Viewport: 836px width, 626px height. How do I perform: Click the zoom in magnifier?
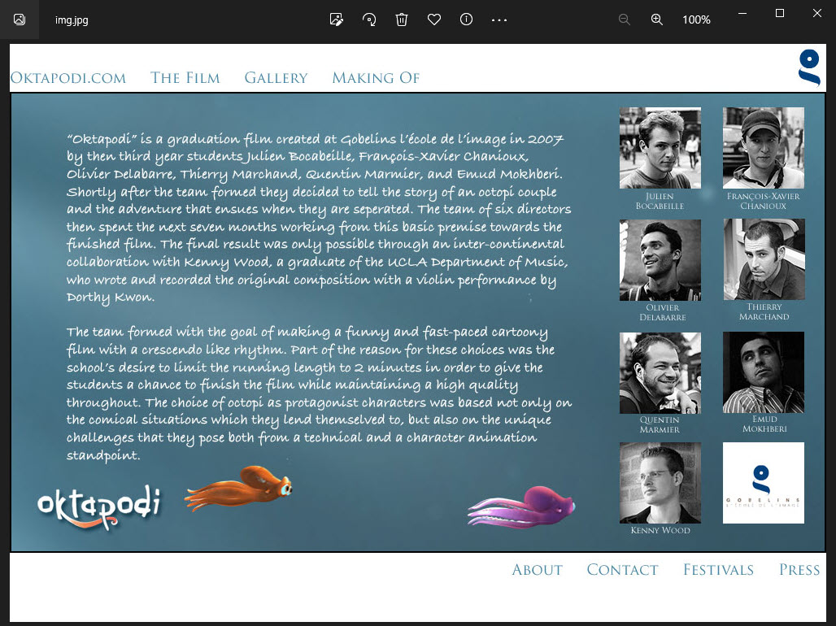coord(657,20)
